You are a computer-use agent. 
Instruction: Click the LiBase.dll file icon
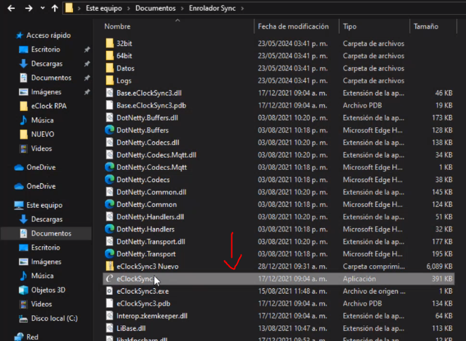pyautogui.click(x=110, y=329)
